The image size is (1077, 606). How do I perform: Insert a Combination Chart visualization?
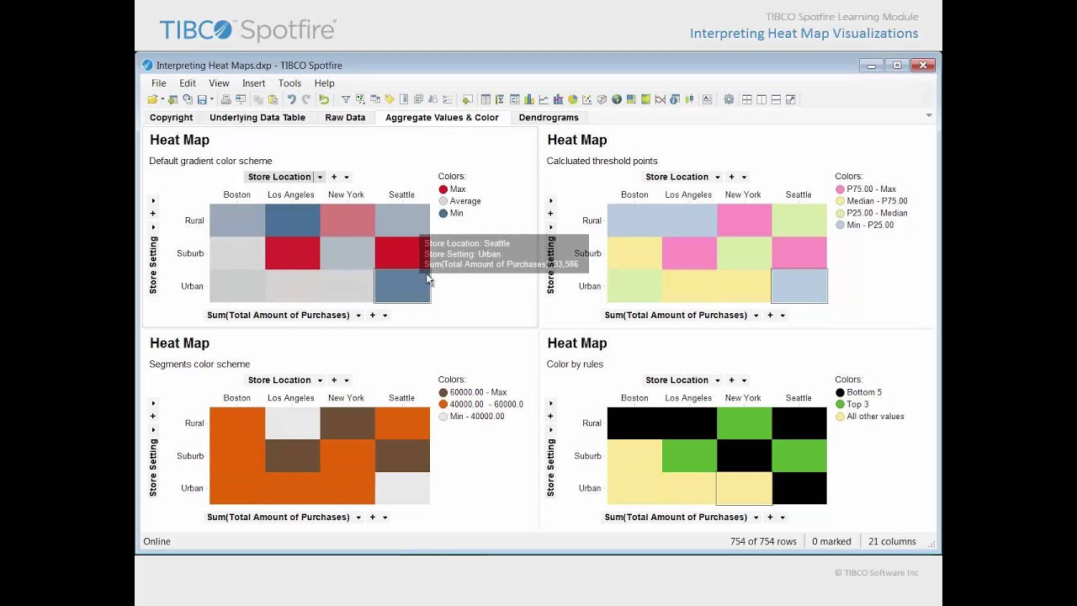pos(558,99)
